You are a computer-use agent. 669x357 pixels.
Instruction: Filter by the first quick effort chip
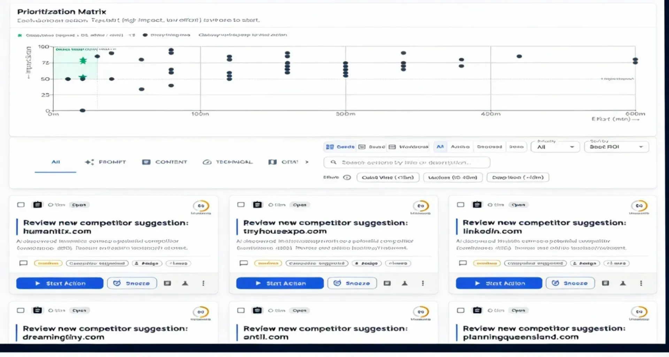pos(388,177)
